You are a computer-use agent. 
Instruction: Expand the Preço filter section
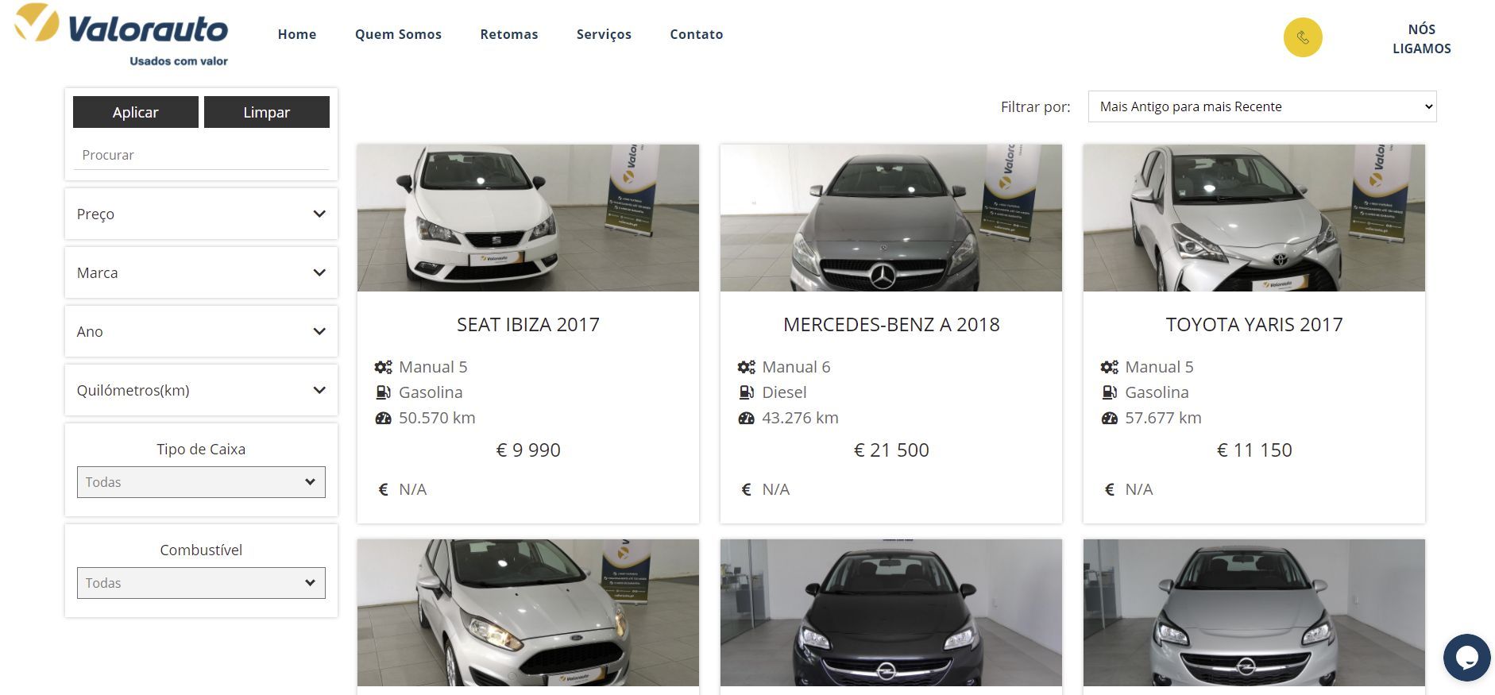coord(200,214)
